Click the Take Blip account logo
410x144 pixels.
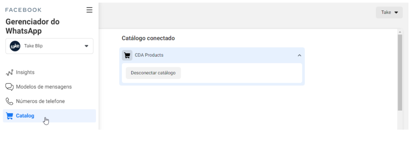(x=15, y=46)
